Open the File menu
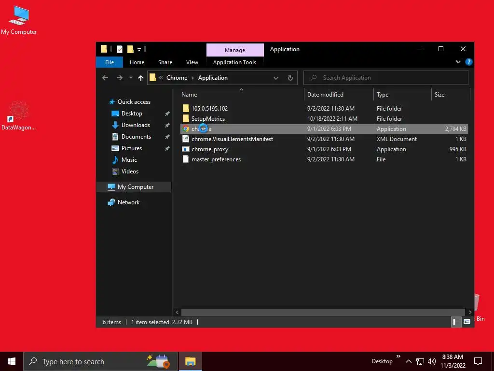Image resolution: width=494 pixels, height=371 pixels. coord(110,62)
